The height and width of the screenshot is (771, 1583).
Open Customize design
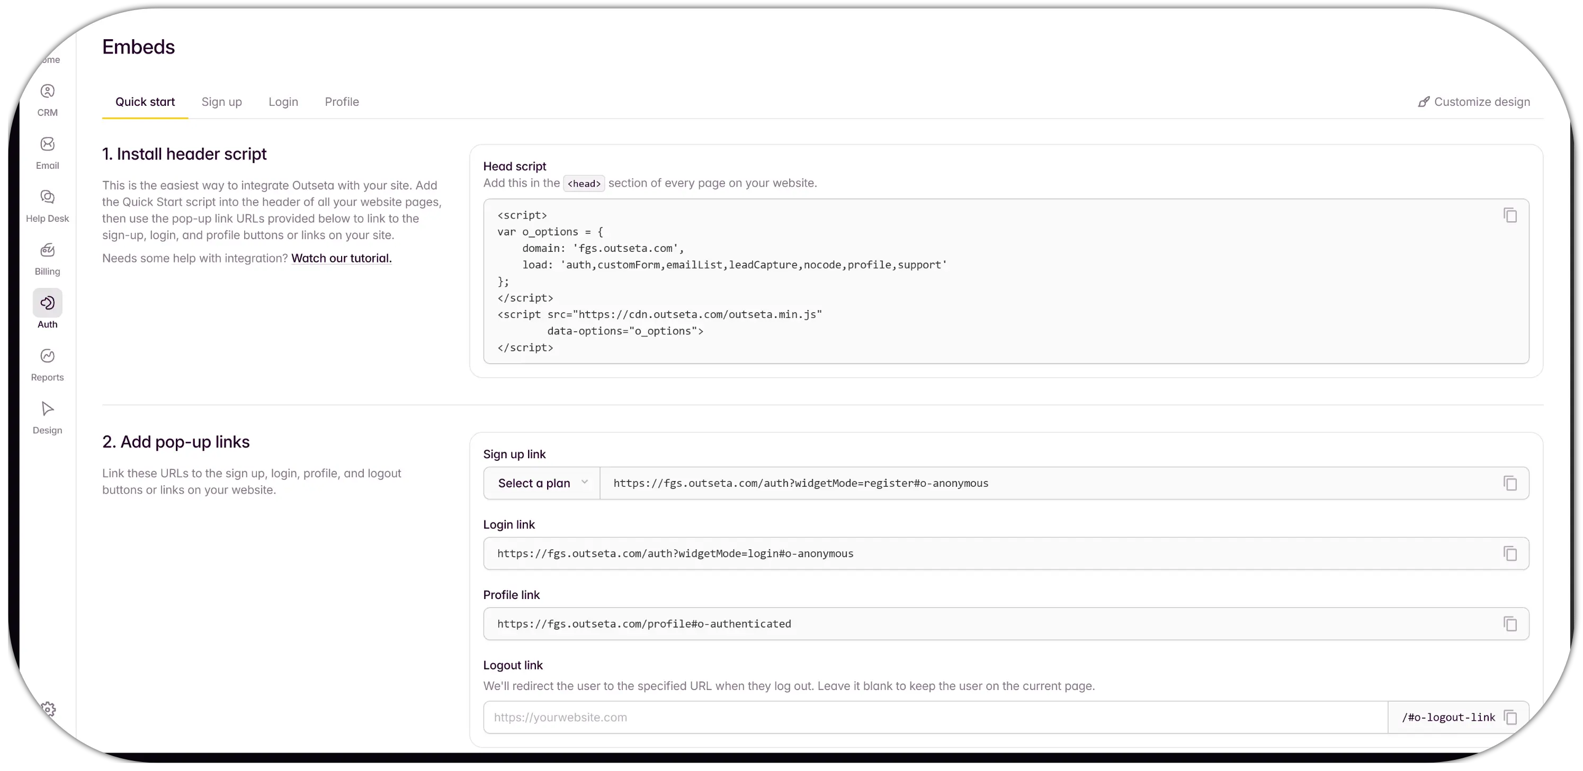(1473, 102)
